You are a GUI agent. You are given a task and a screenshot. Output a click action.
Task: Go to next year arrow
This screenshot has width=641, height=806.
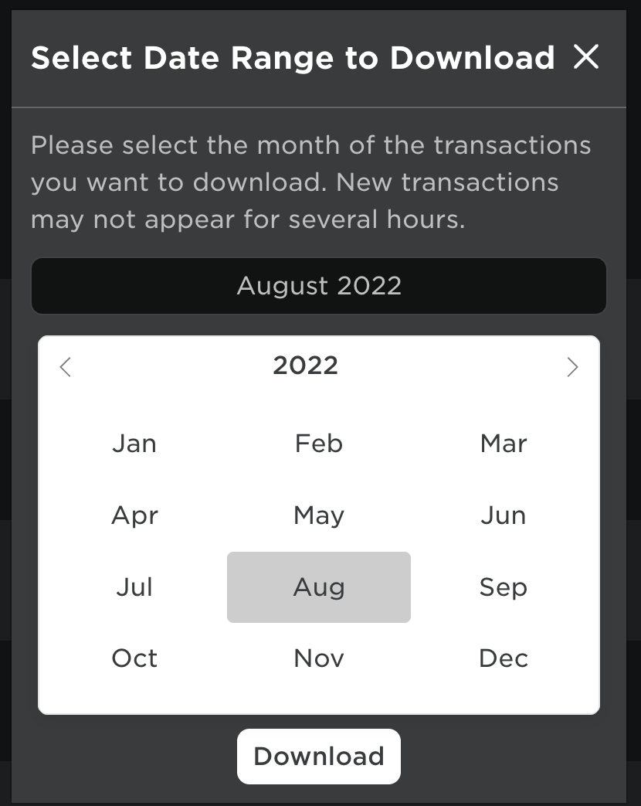(571, 366)
